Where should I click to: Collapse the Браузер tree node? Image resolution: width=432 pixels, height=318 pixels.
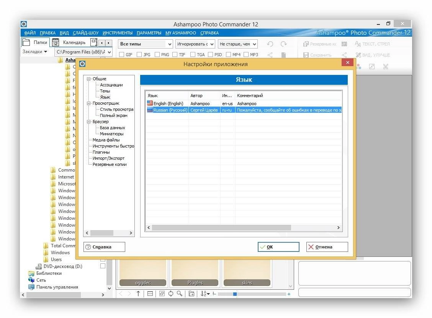tap(89, 122)
